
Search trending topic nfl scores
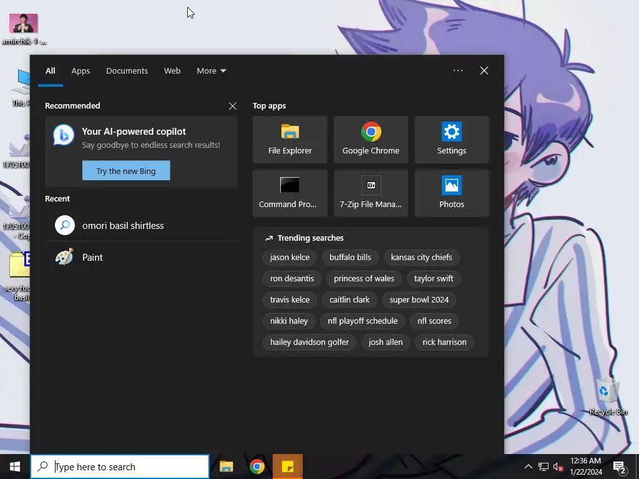[x=434, y=321]
